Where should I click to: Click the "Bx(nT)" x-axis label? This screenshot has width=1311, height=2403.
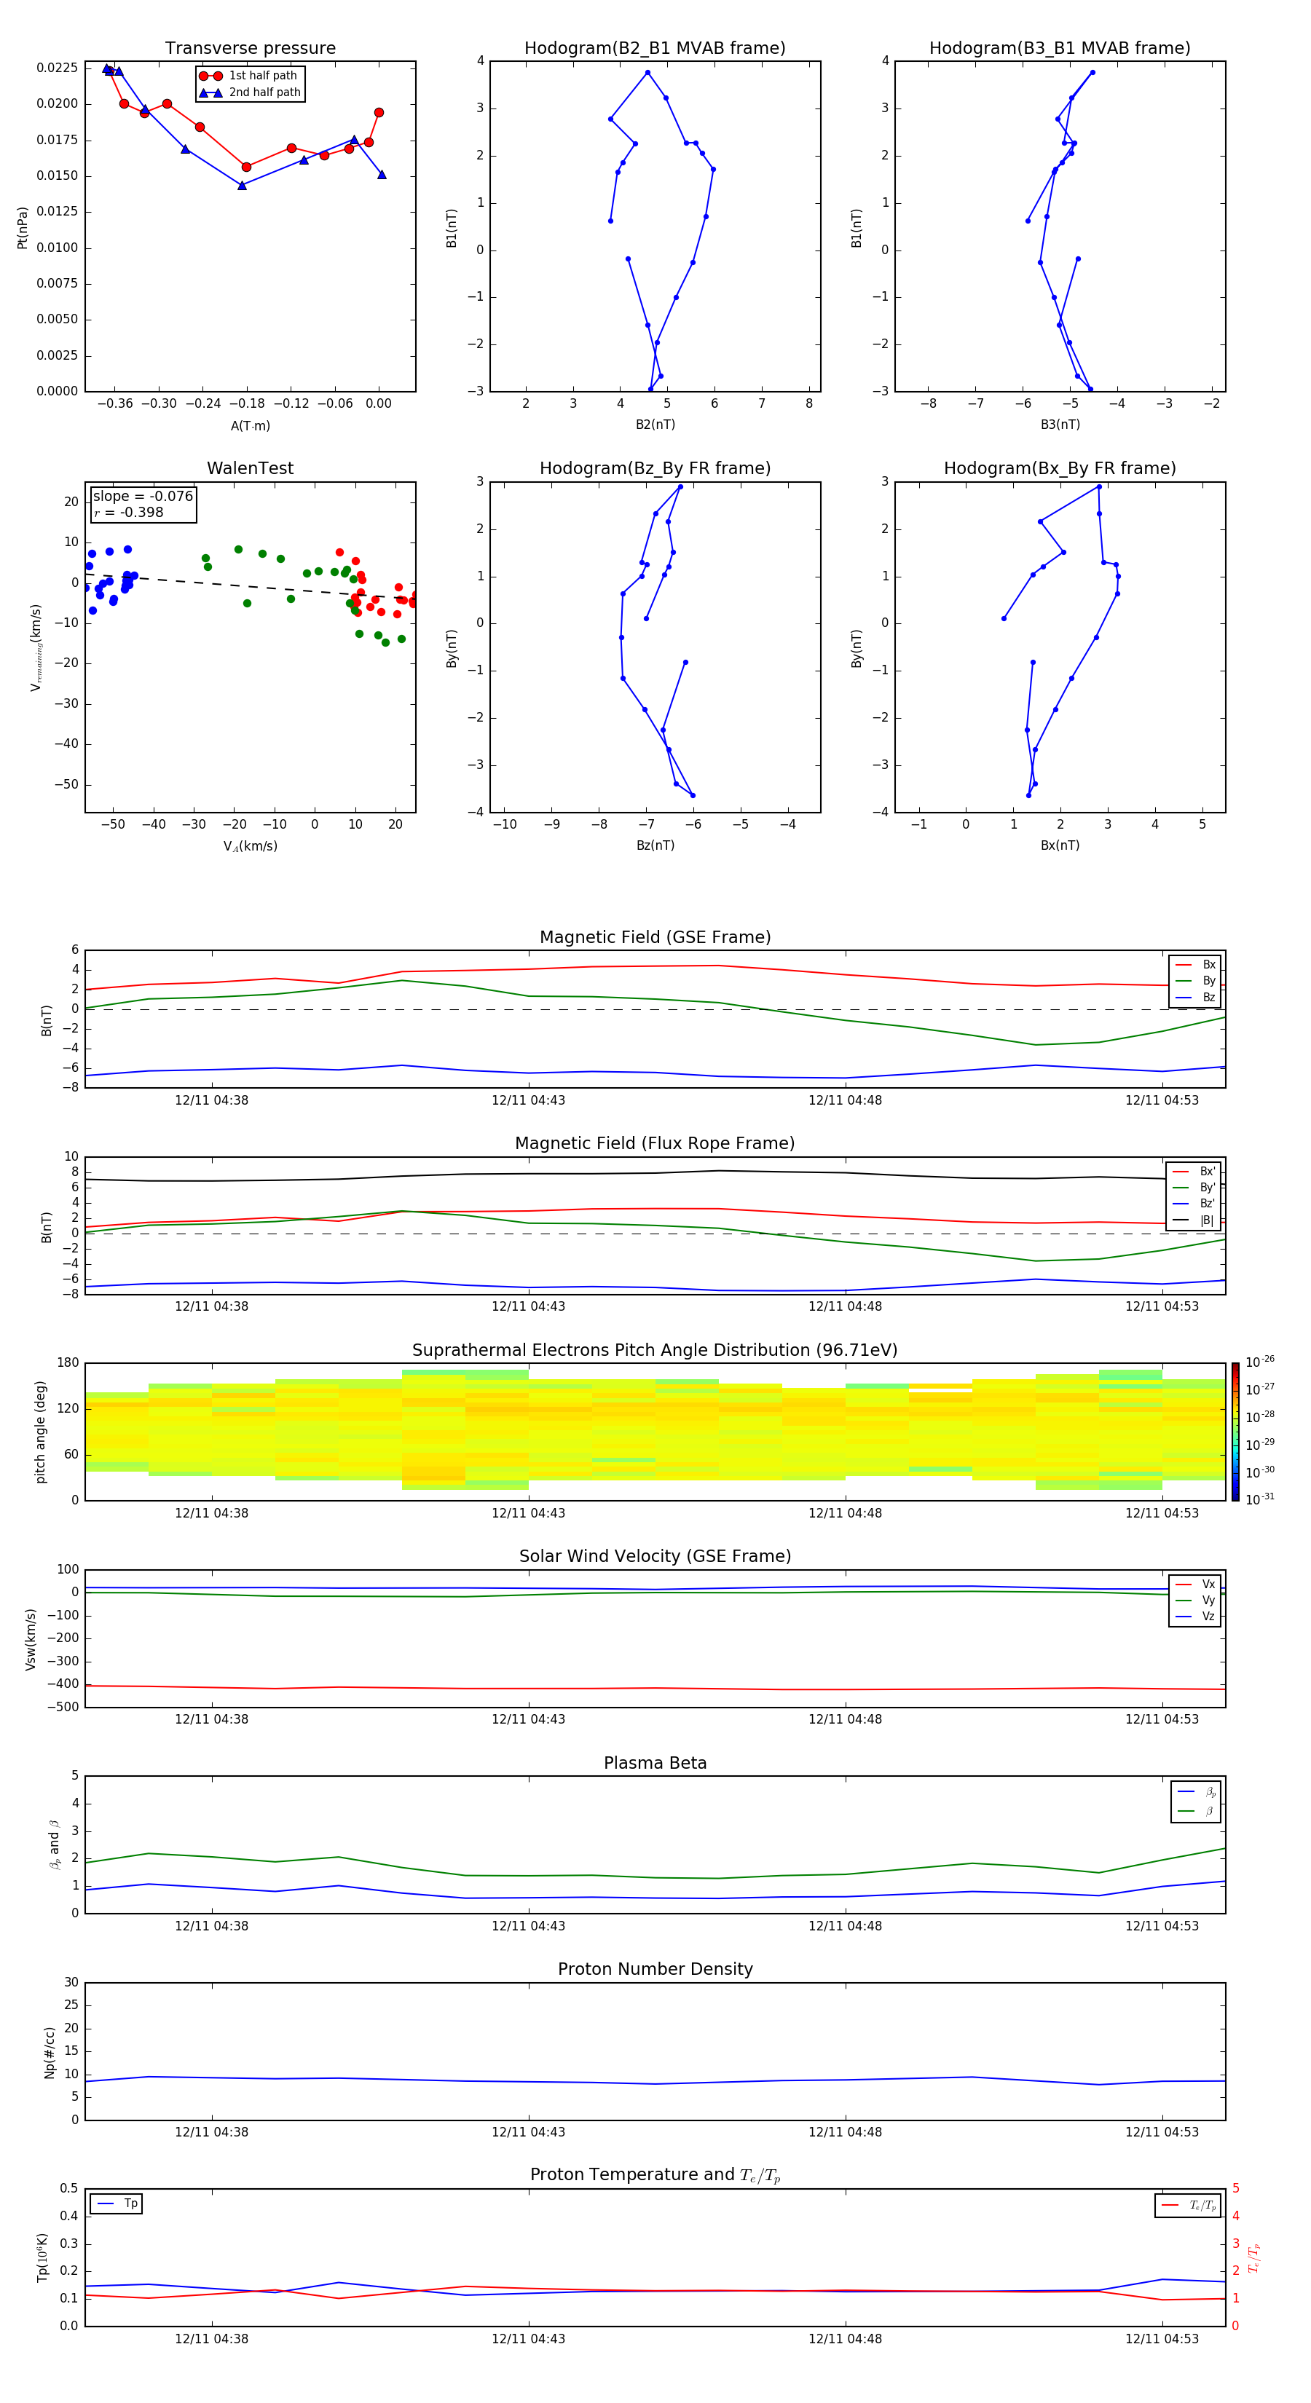1060,845
